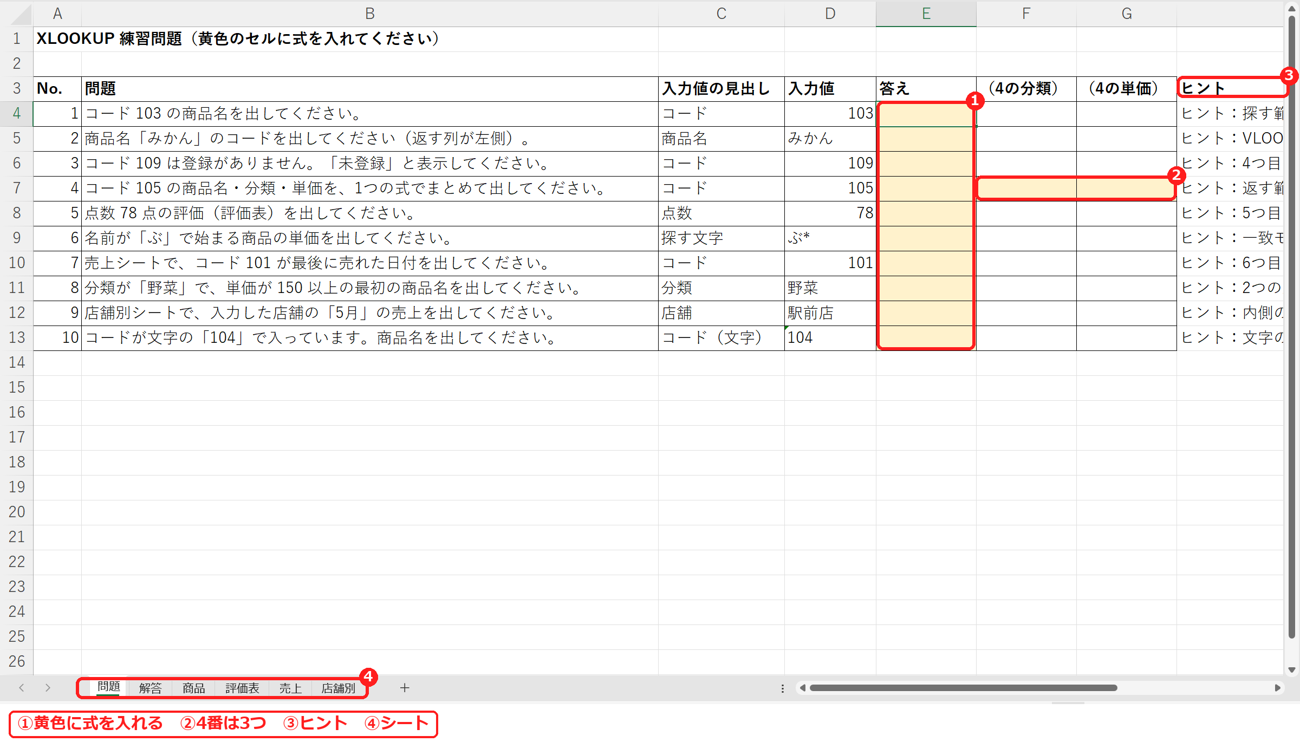
Task: Click the vertical scrollbar down arrow
Action: 1292,670
